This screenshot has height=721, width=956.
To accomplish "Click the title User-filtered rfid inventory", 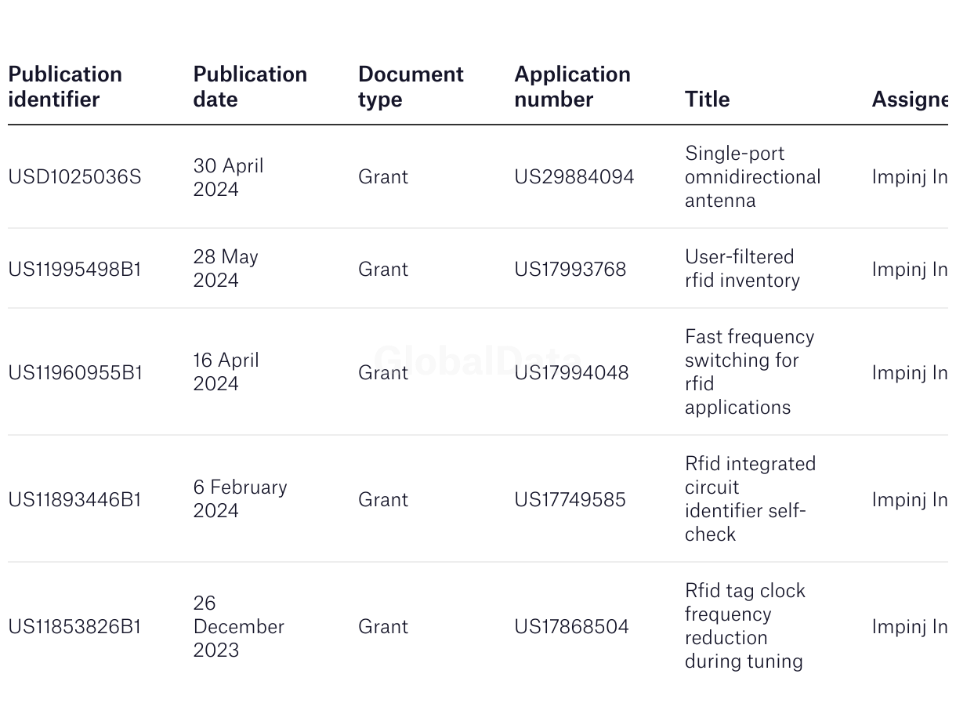I will click(741, 269).
